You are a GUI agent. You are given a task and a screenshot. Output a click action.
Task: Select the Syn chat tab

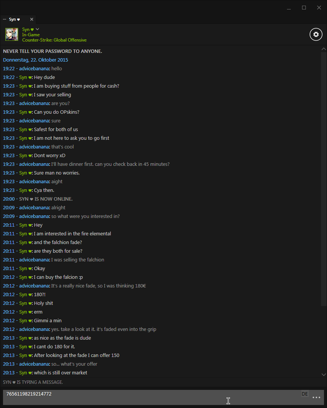14,19
